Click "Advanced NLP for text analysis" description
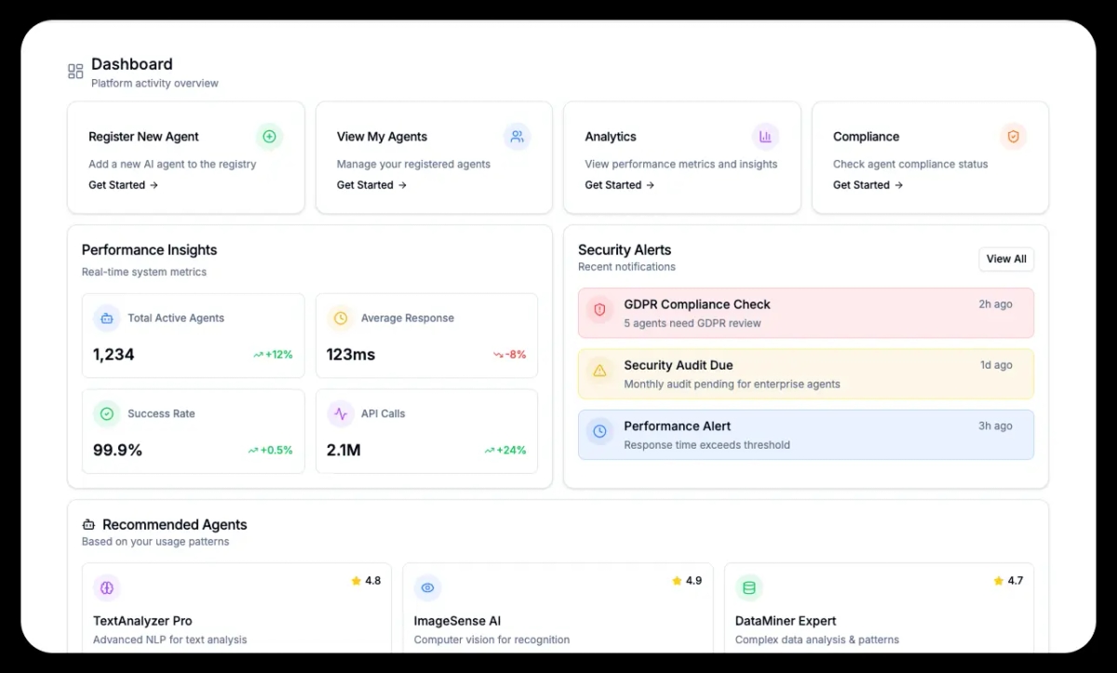Image resolution: width=1117 pixels, height=673 pixels. click(x=170, y=640)
